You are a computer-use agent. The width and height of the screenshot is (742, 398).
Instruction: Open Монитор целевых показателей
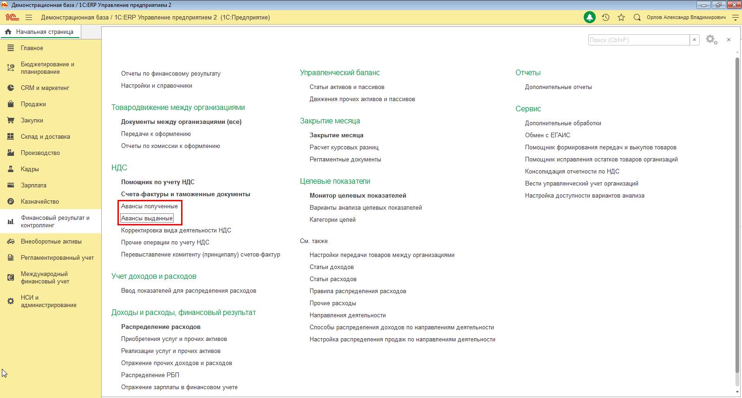coord(358,196)
